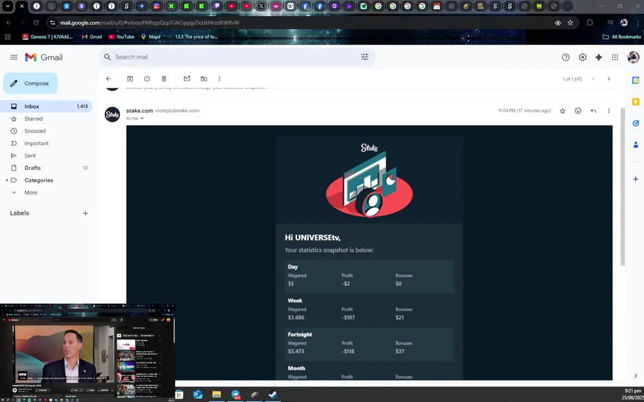This screenshot has width=644, height=402.
Task: Go to the newer email arrow
Action: 593,79
